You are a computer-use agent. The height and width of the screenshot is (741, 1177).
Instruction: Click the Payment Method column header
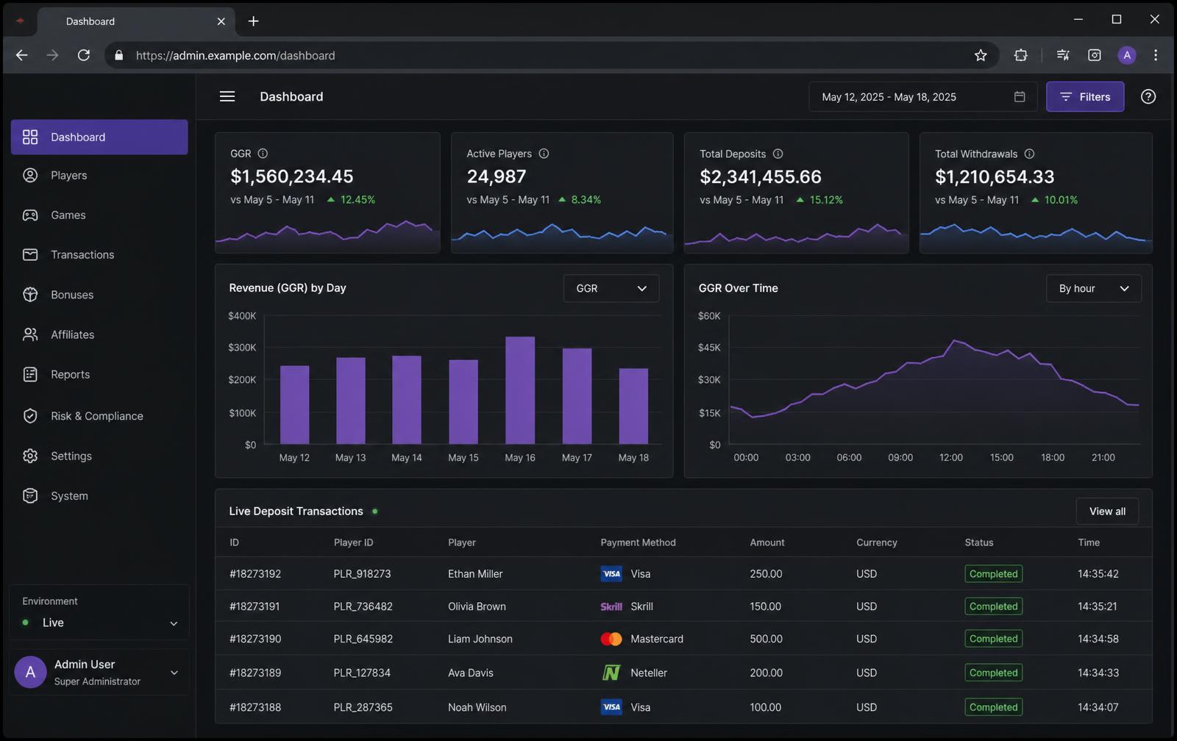(638, 543)
